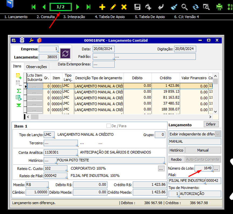Click the floppy disk save icon
This screenshot has width=233, height=214.
137,7
